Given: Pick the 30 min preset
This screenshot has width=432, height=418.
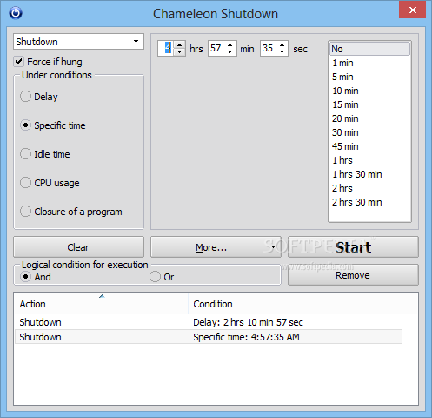Looking at the screenshot, I should (369, 132).
